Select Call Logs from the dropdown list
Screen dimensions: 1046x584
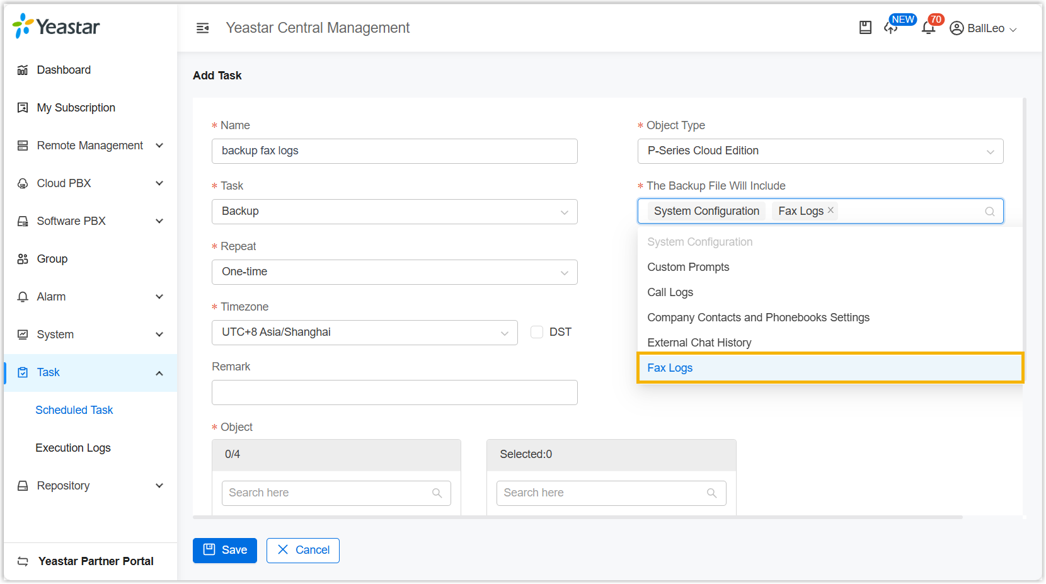point(670,292)
